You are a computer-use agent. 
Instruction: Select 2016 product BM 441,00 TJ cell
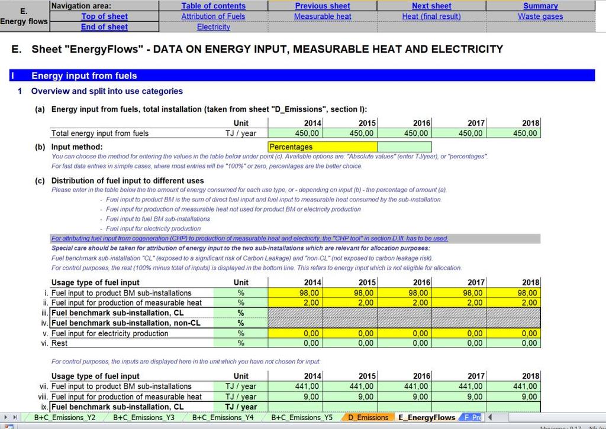point(404,386)
